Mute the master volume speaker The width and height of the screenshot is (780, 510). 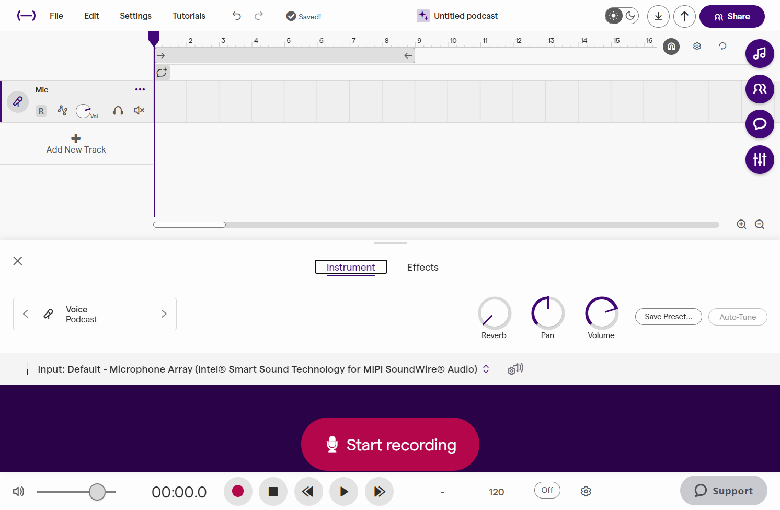pyautogui.click(x=18, y=491)
